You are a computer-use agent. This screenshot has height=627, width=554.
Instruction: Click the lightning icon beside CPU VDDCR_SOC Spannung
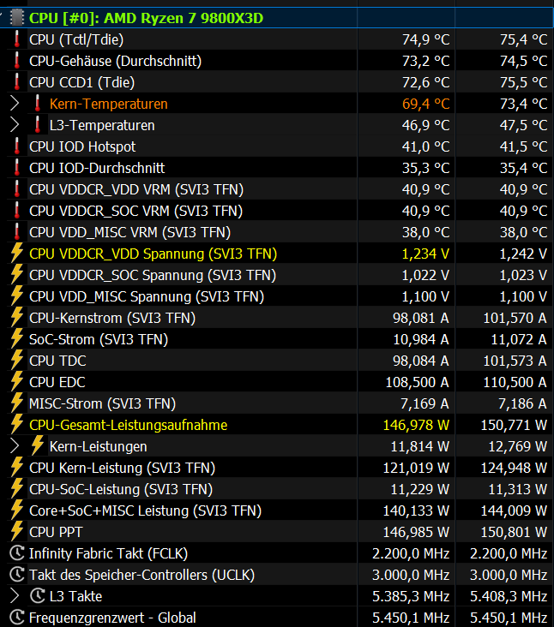(x=16, y=275)
